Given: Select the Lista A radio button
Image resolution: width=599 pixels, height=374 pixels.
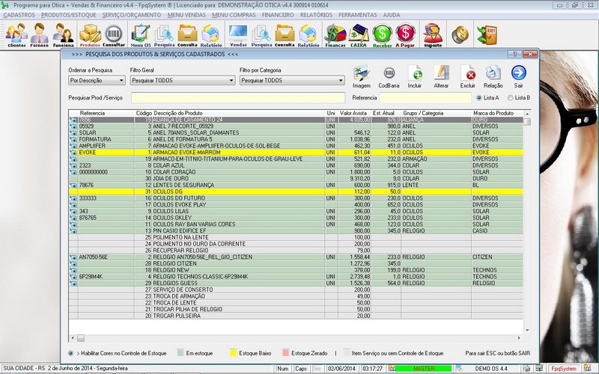Looking at the screenshot, I should [x=480, y=97].
